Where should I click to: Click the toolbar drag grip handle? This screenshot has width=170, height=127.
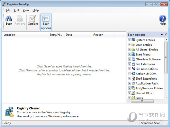click(x=3, y=22)
